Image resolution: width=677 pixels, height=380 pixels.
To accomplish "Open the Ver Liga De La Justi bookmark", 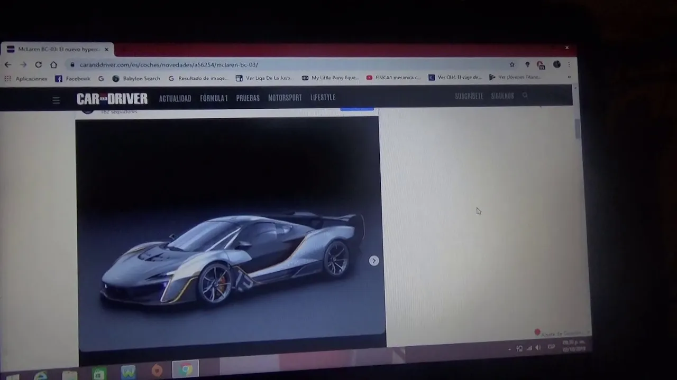I will (x=264, y=78).
